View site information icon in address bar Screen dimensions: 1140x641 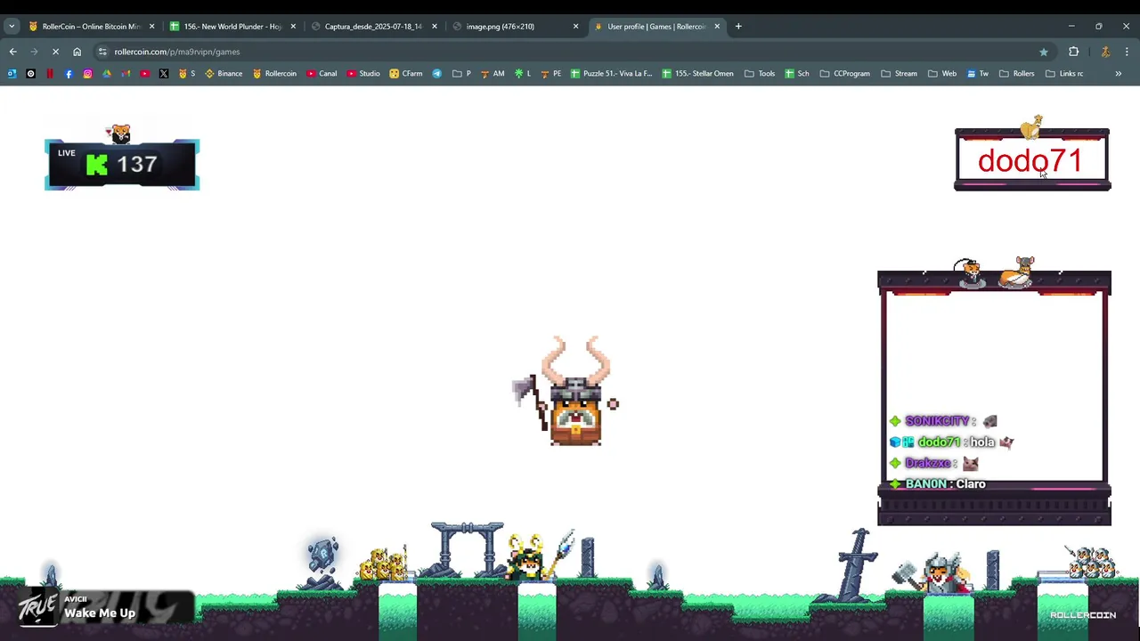102,52
